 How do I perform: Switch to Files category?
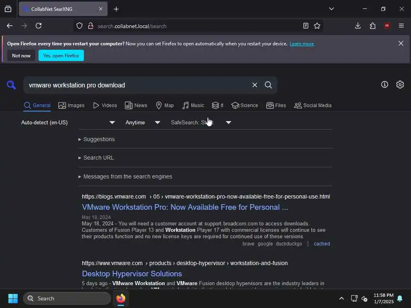tap(276, 105)
